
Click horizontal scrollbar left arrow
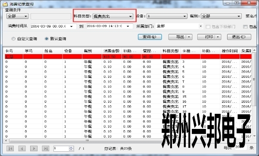(6, 141)
